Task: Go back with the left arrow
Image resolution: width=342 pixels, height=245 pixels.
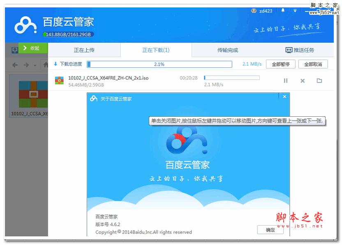Action: click(15, 65)
